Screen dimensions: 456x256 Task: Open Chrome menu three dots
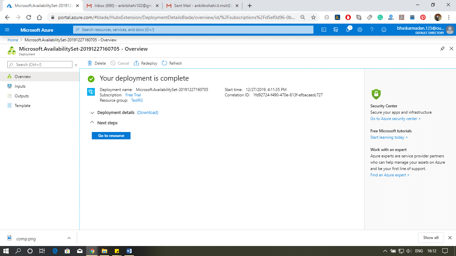click(449, 17)
